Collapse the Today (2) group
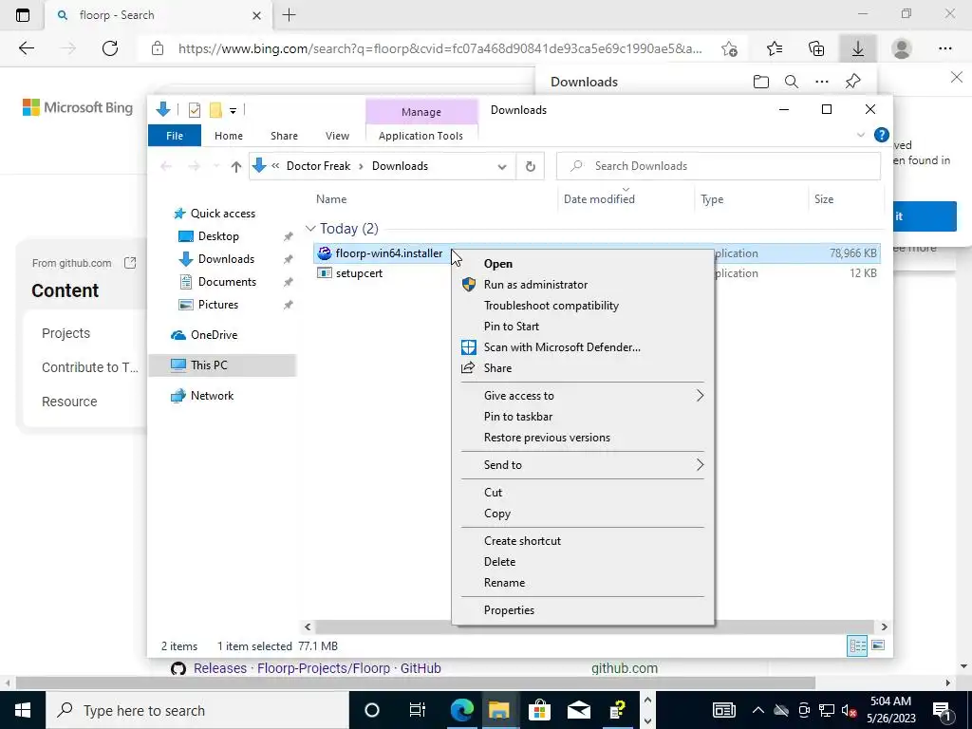Image resolution: width=972 pixels, height=729 pixels. click(310, 229)
